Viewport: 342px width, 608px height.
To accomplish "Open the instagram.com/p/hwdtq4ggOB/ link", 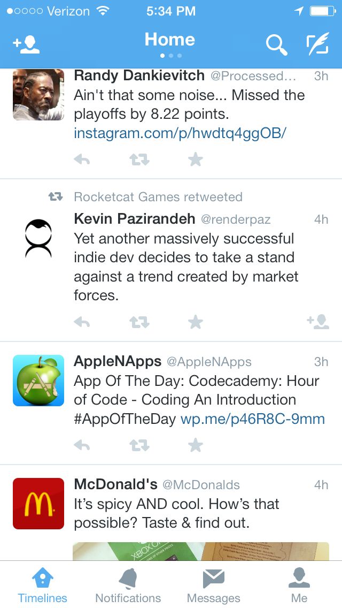I will [180, 133].
